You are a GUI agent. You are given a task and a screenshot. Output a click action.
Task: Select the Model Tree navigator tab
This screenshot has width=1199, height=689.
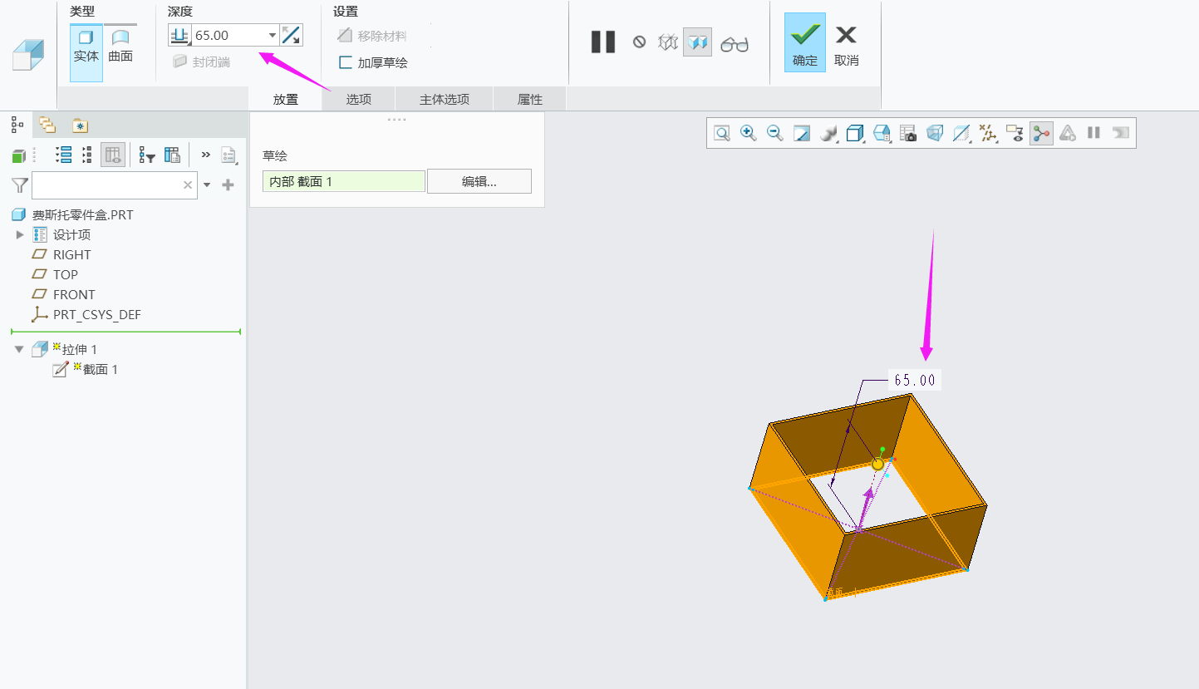16,125
